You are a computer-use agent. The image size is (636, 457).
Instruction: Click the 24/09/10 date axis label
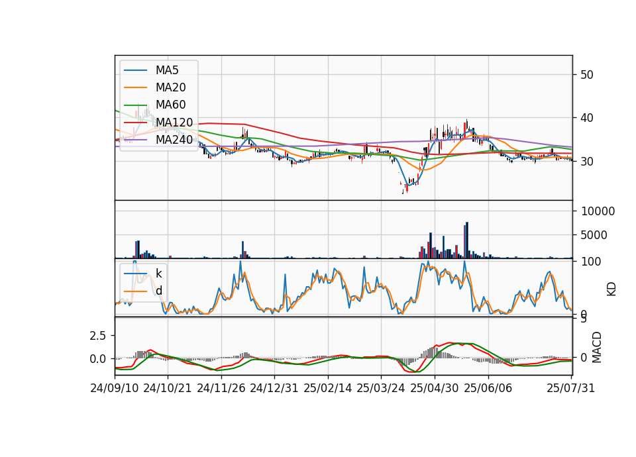115,388
